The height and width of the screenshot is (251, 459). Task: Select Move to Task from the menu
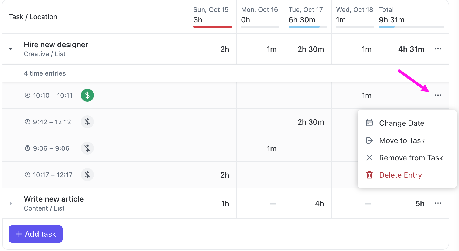(x=402, y=140)
